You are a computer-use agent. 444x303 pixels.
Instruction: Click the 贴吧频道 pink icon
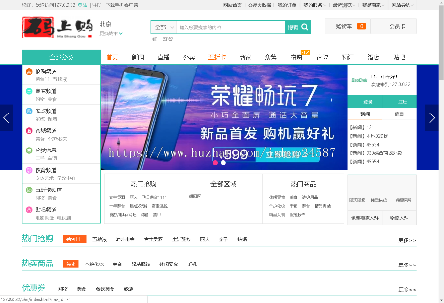click(29, 210)
